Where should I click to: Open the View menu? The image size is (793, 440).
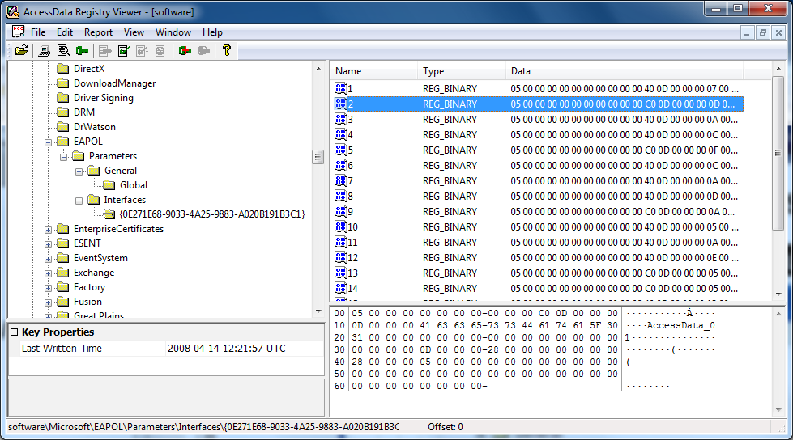tap(134, 32)
